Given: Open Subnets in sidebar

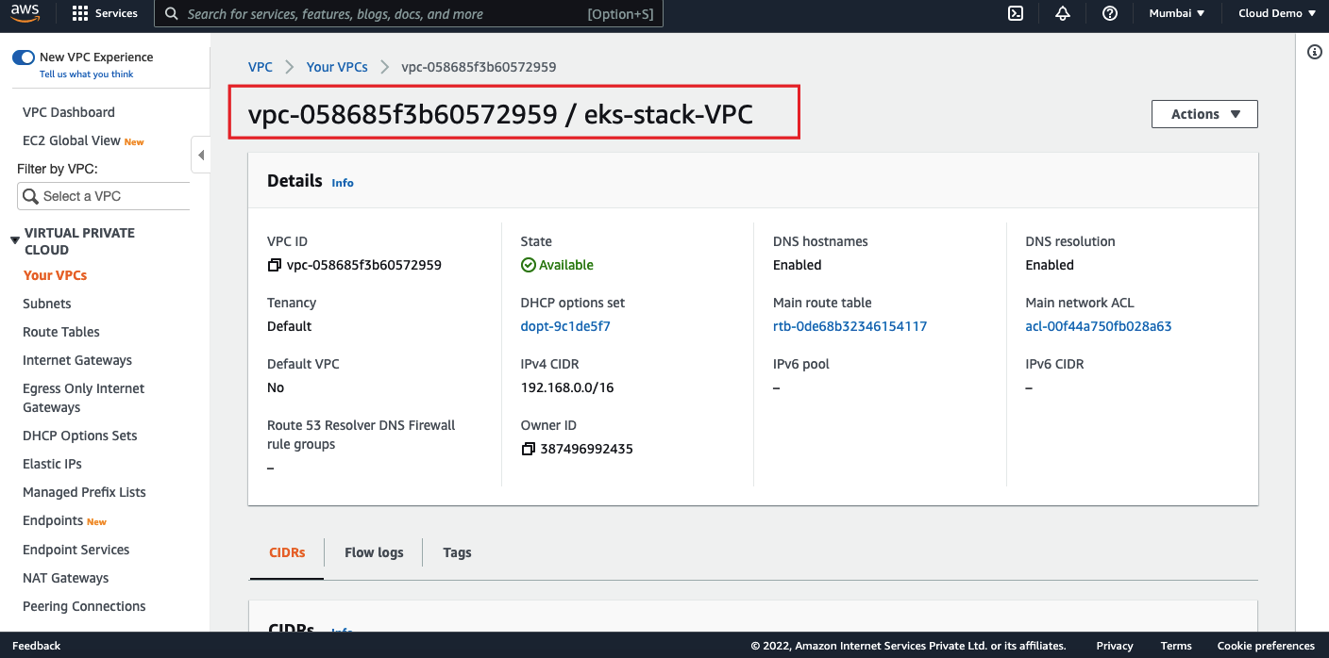Looking at the screenshot, I should click(47, 304).
